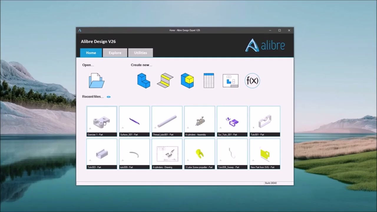Click the Build 26040 status text

[x=271, y=183]
